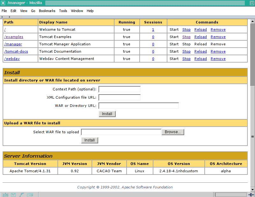255x197 pixels.
Task: Focus the XML Configuration file URL field
Action: click(120, 97)
